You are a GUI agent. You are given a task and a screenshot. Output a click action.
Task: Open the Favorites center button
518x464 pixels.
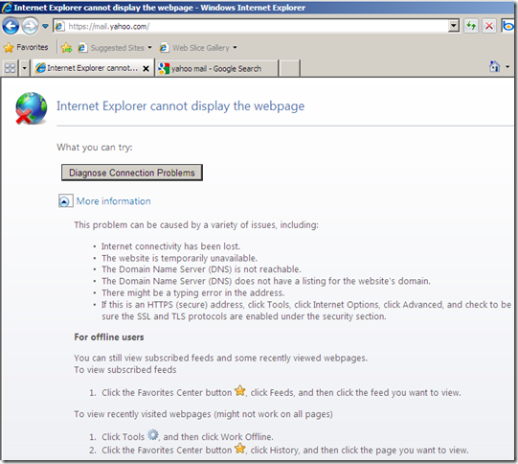(x=26, y=47)
